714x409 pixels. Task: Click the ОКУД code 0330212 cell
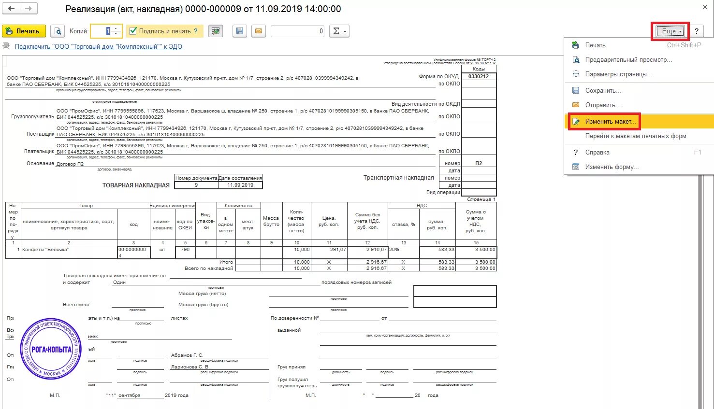479,76
